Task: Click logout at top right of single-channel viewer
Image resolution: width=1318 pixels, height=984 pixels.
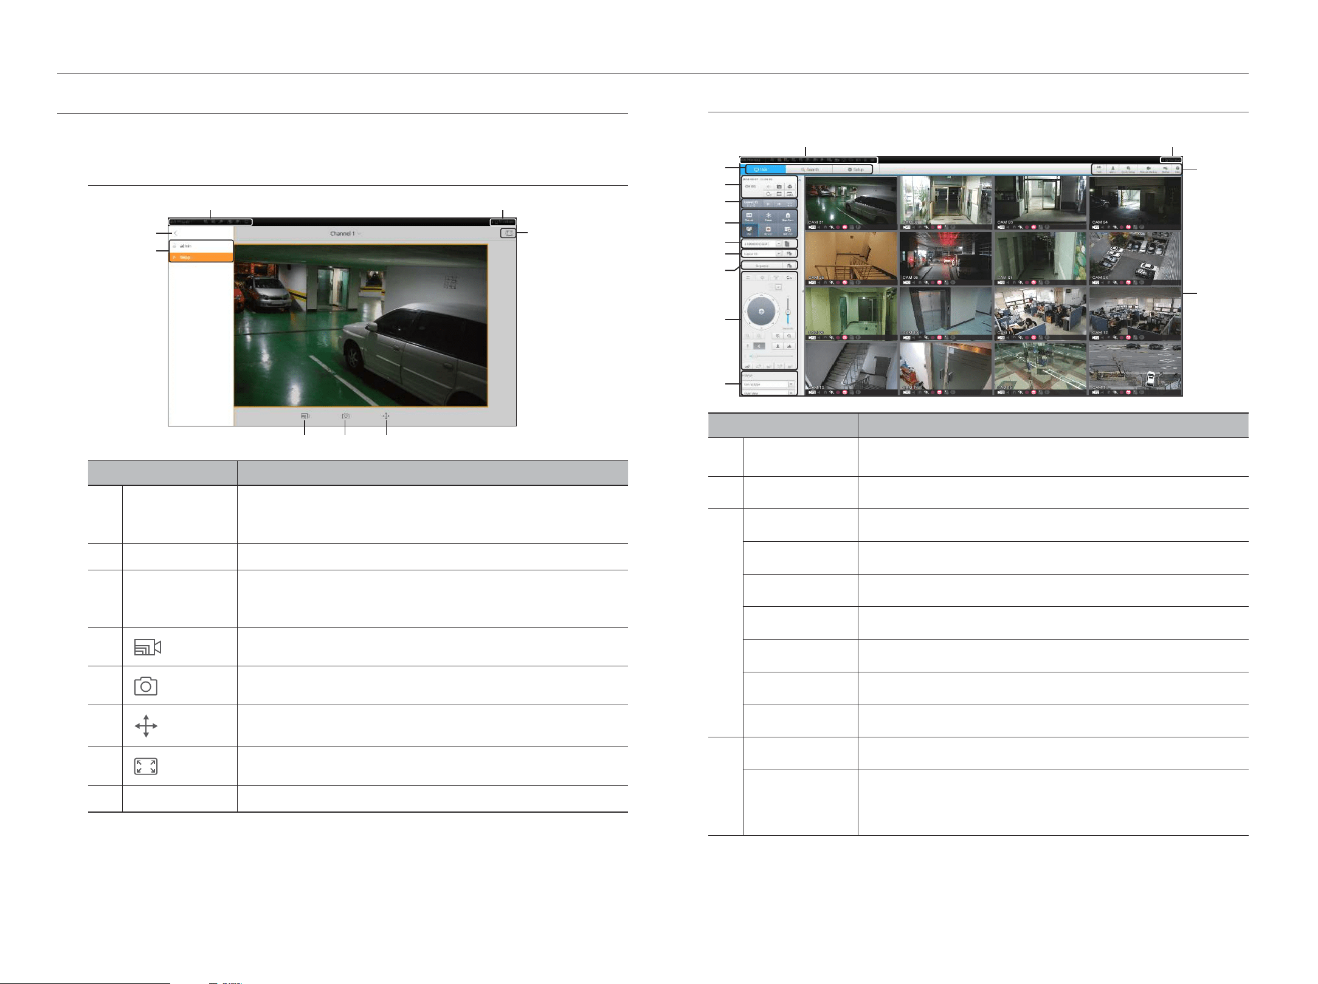Action: point(503,222)
